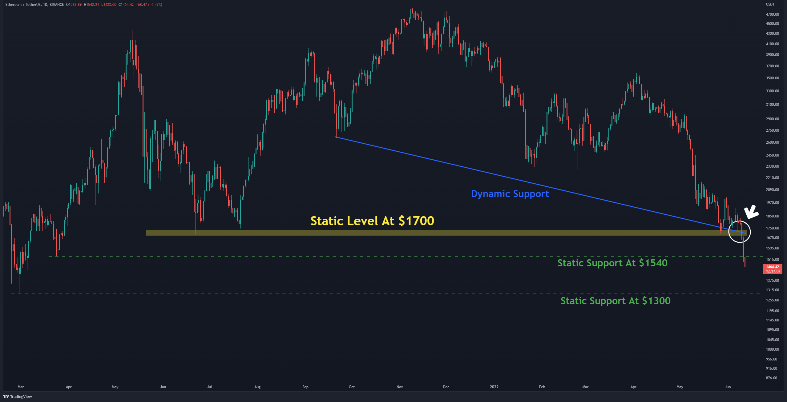Click the USDT currency label
The height and width of the screenshot is (402, 787).
coord(770,4)
